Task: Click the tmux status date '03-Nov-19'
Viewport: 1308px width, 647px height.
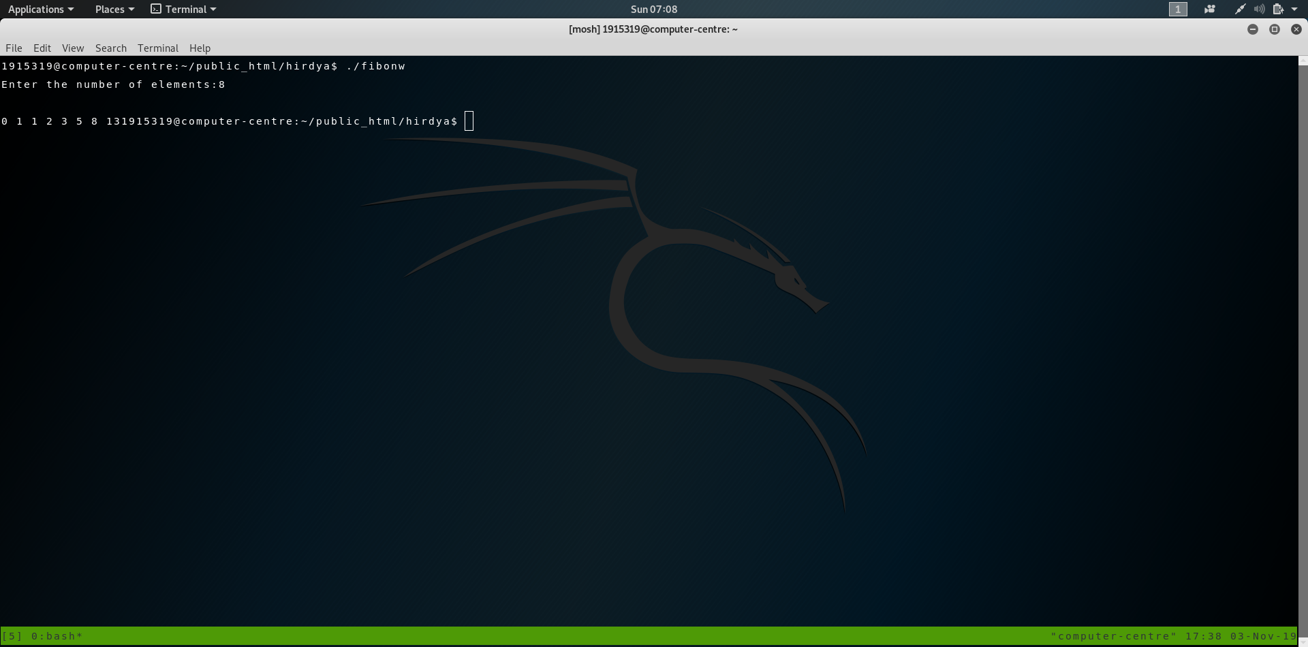Action: (x=1263, y=636)
